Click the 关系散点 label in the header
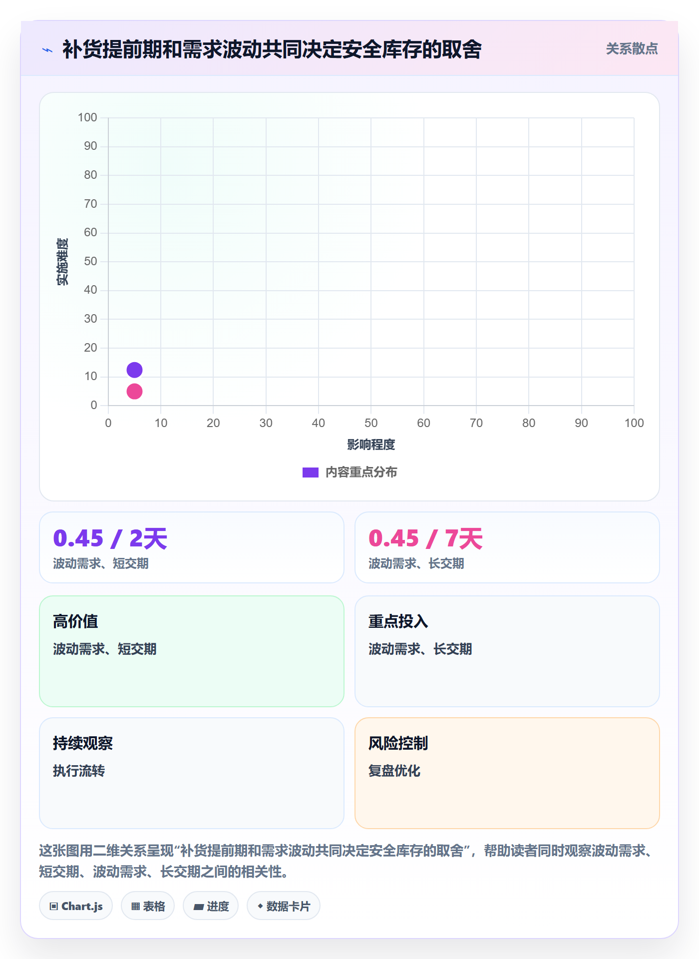 [632, 49]
